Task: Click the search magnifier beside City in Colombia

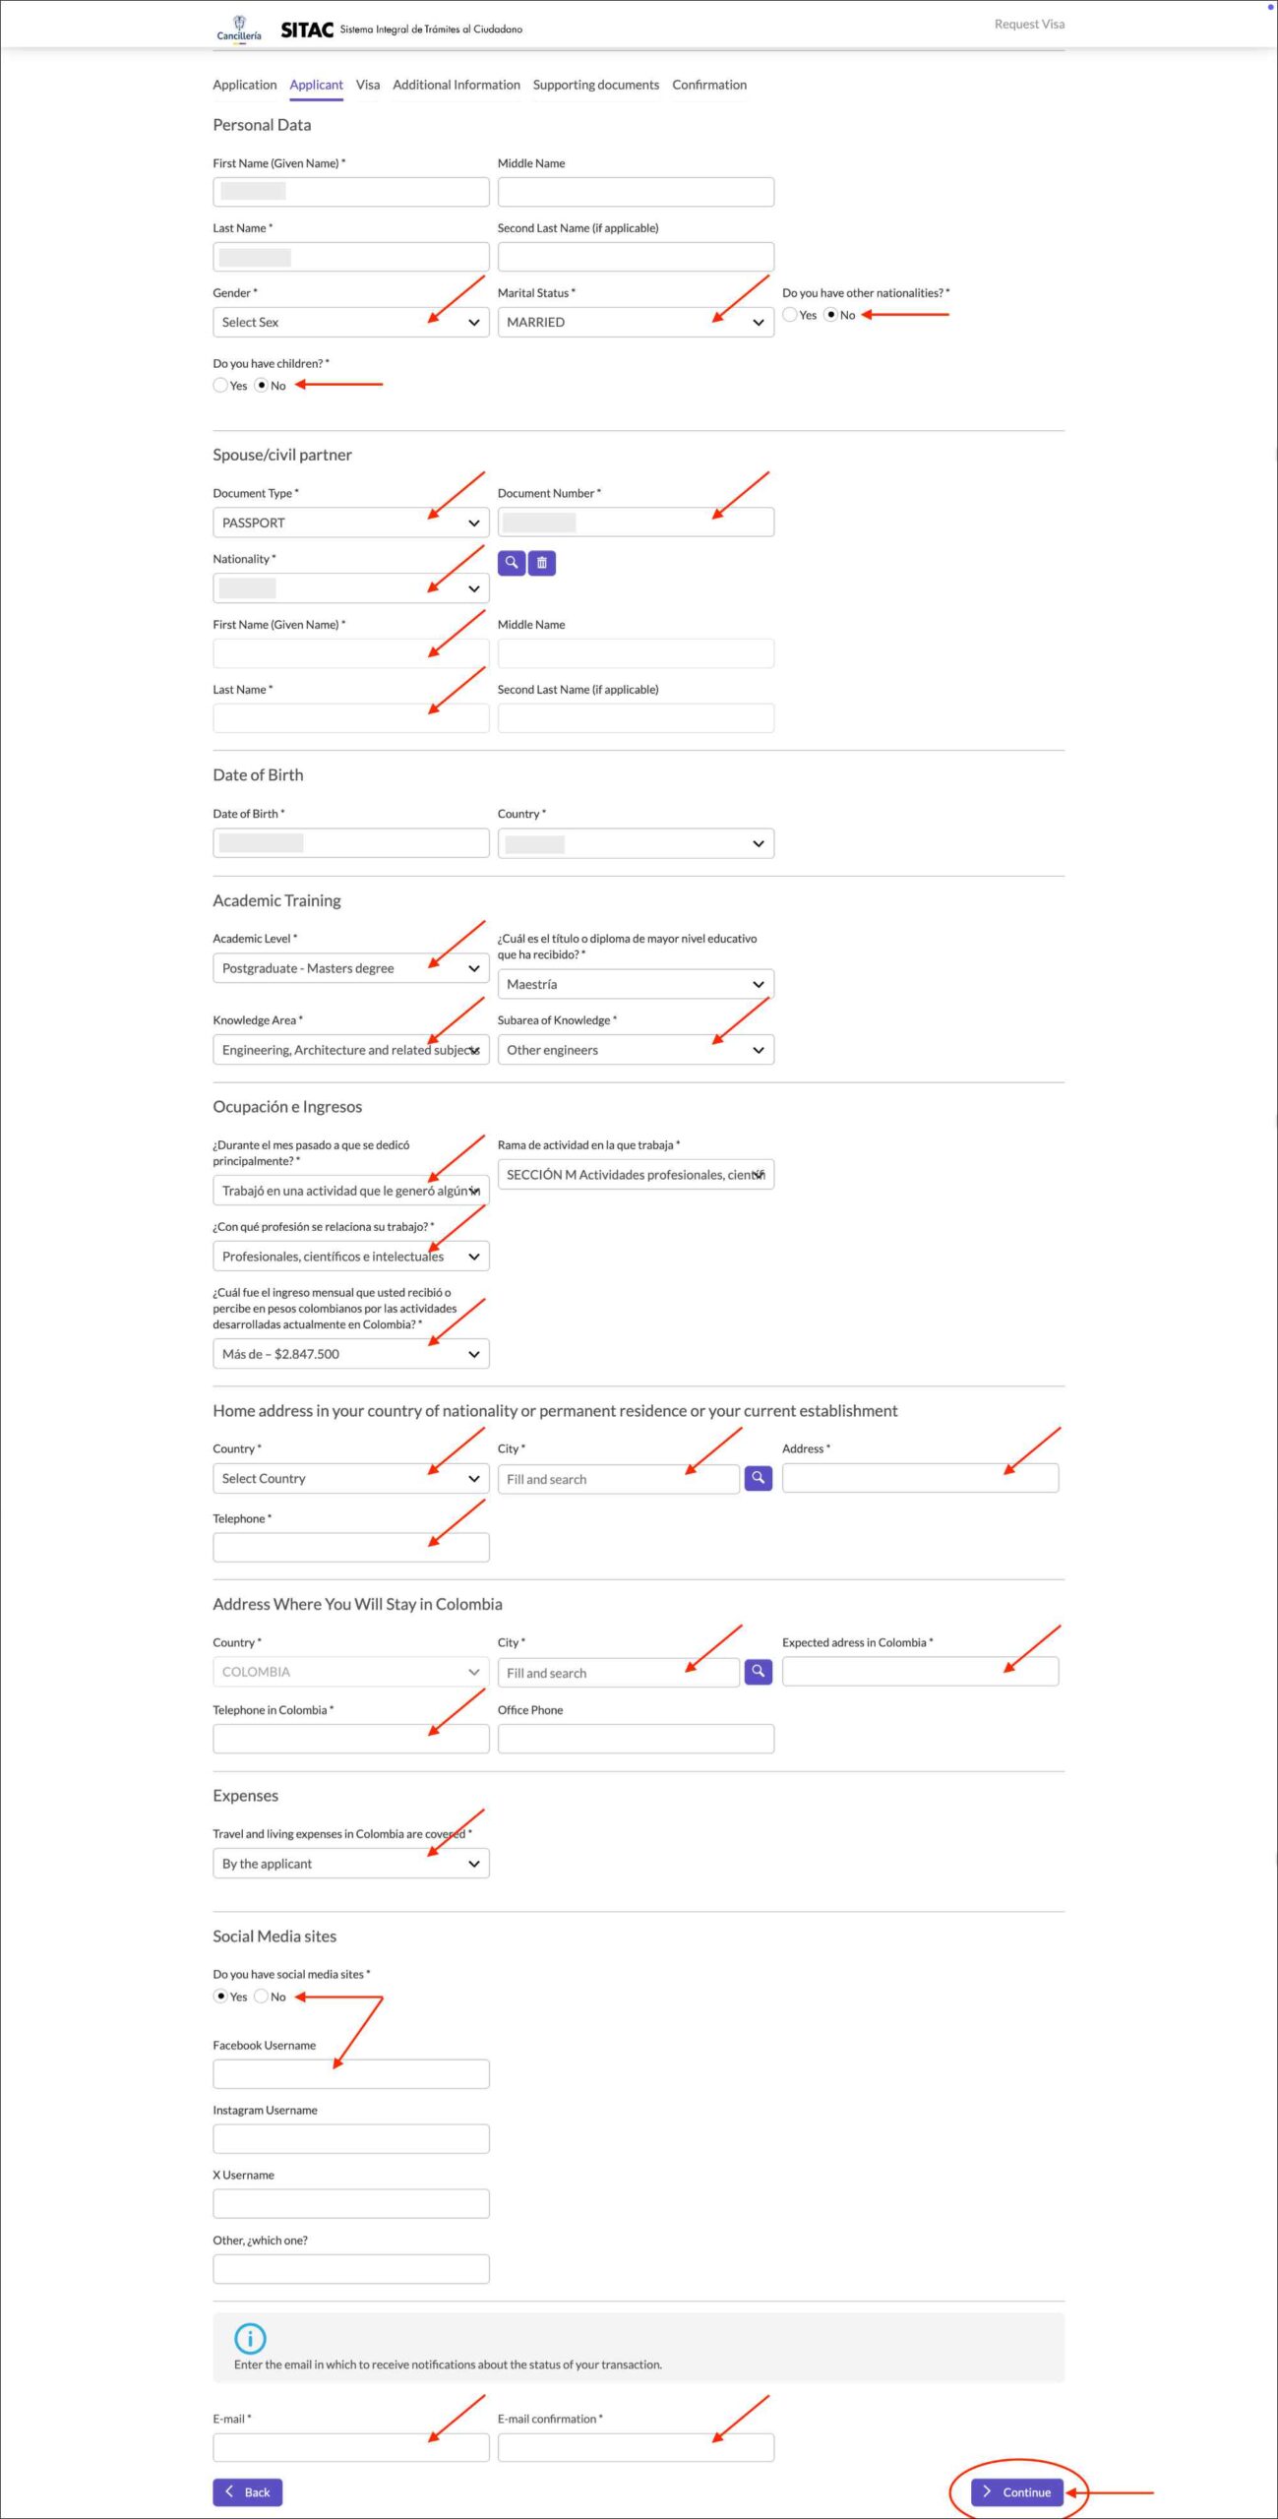Action: (759, 1672)
